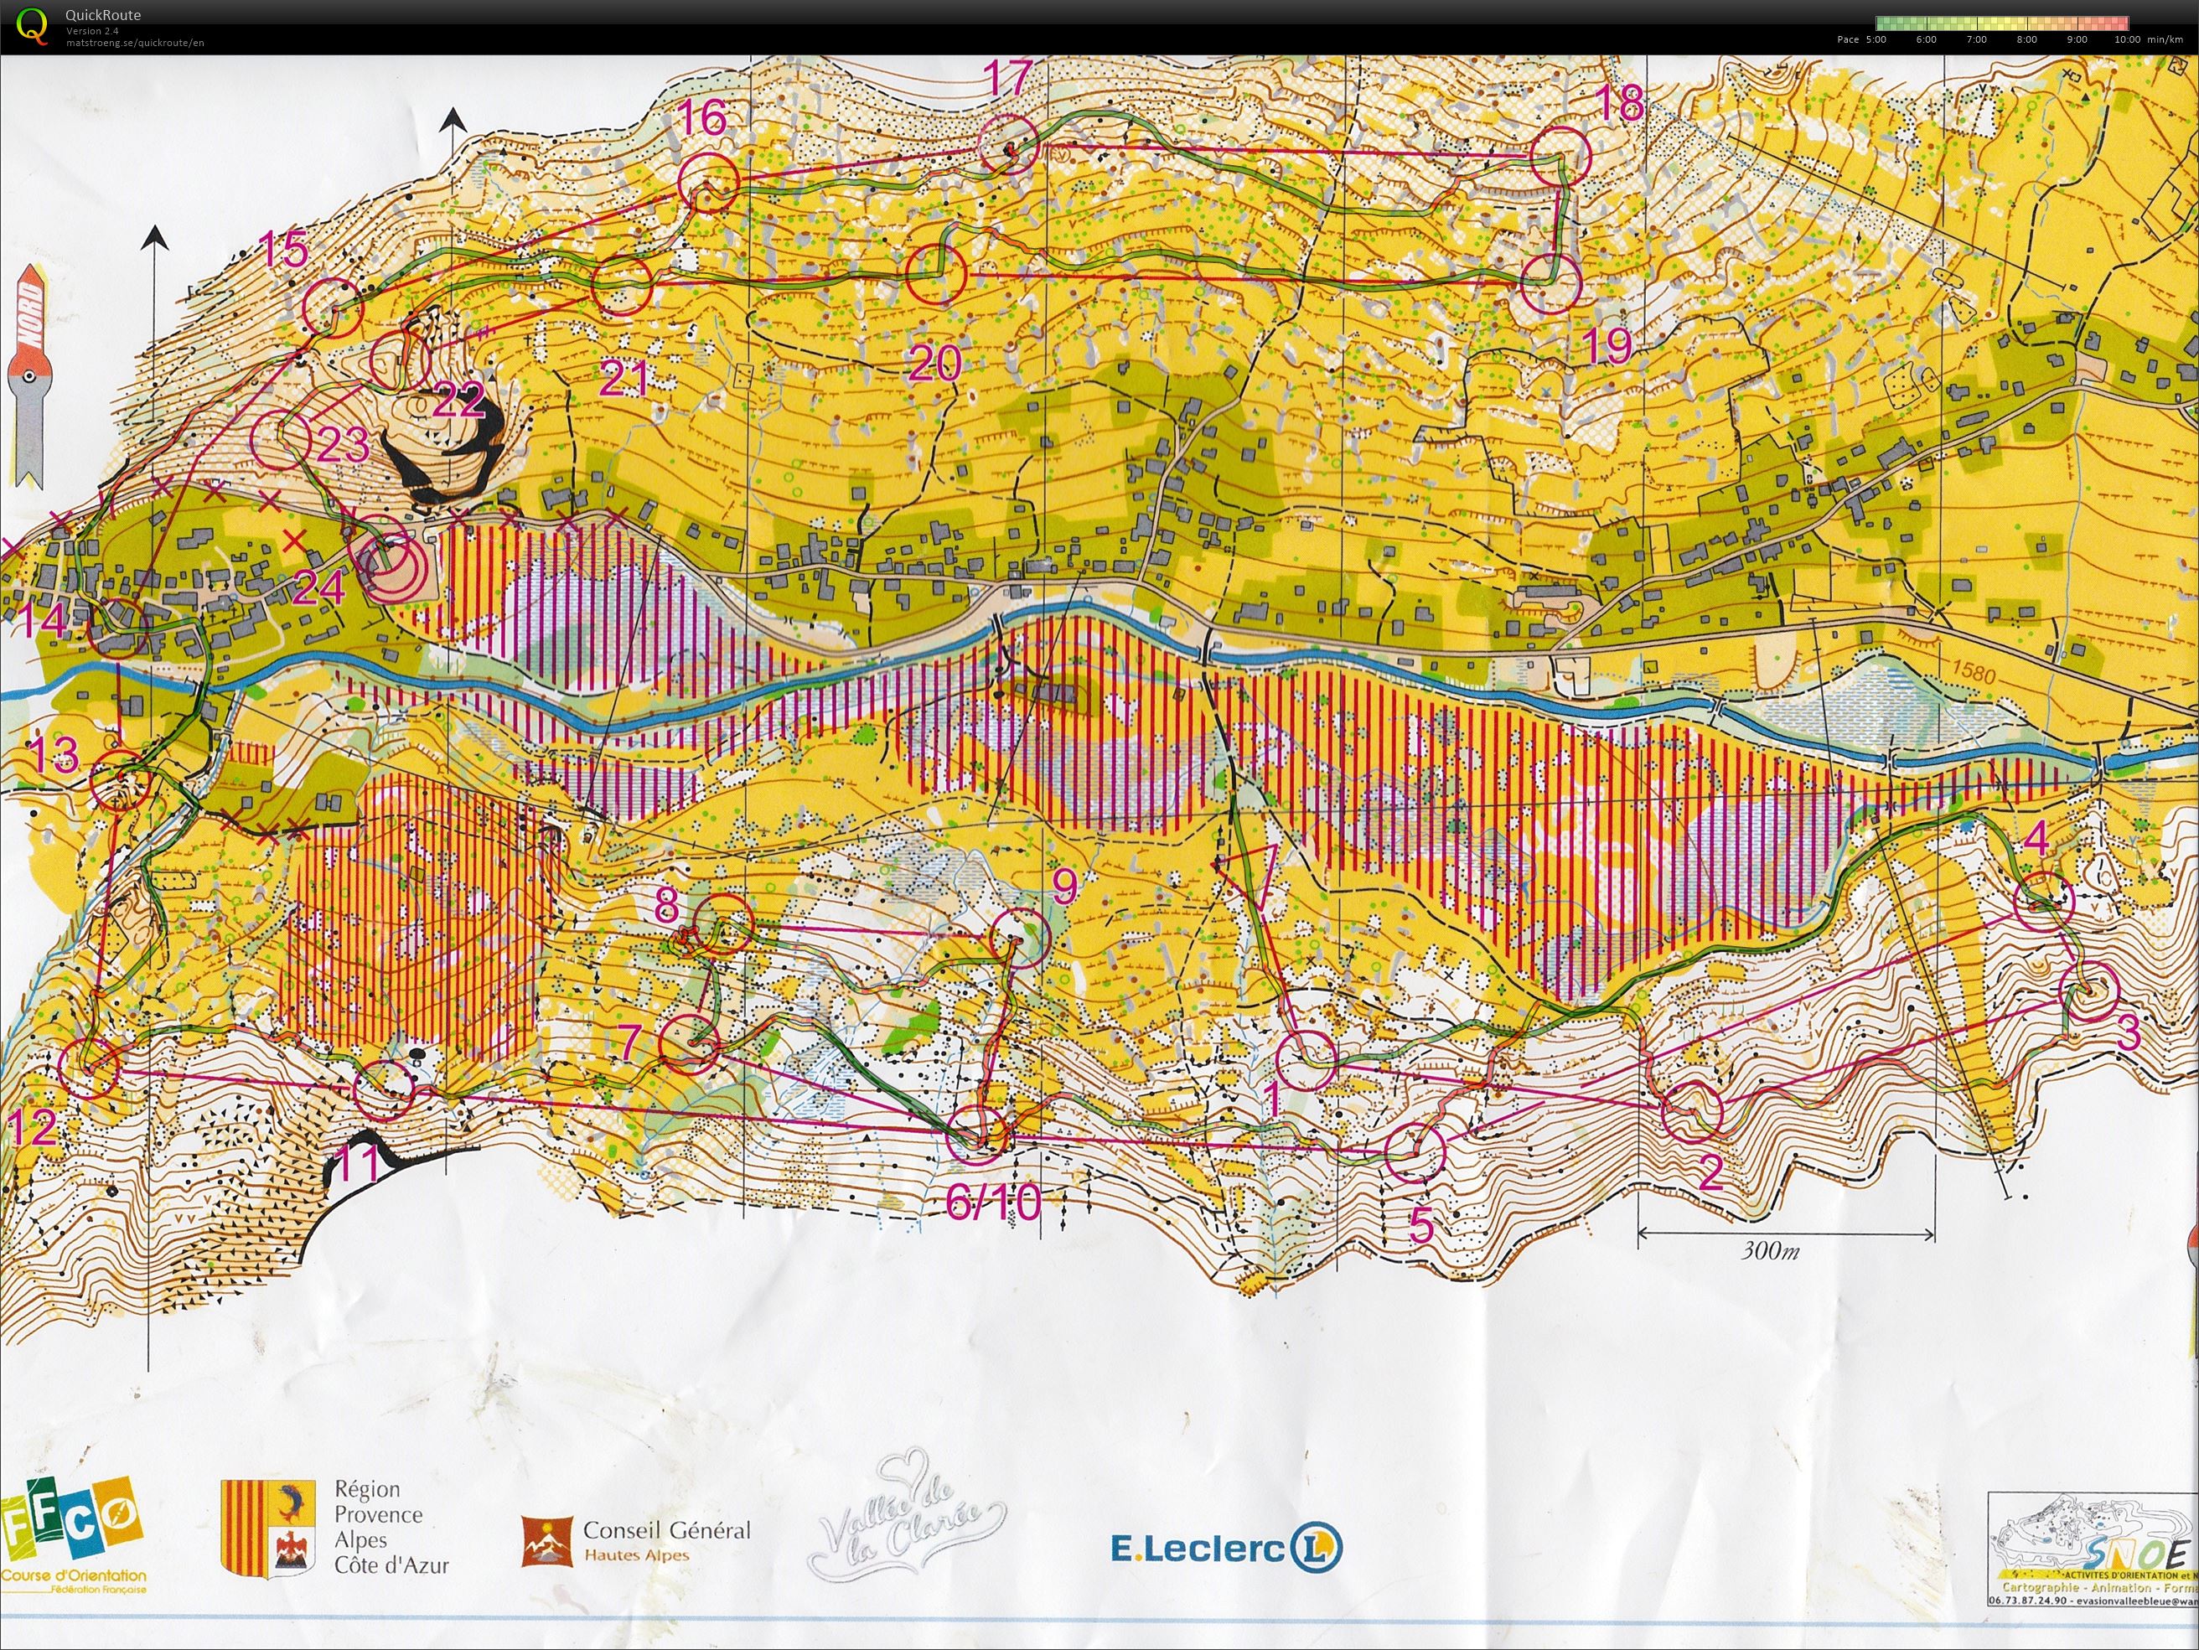Click the QuickRoute title text

102,15
